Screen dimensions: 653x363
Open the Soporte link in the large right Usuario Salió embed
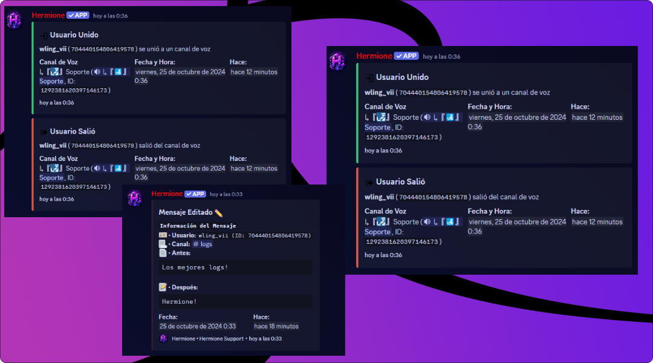(x=378, y=232)
